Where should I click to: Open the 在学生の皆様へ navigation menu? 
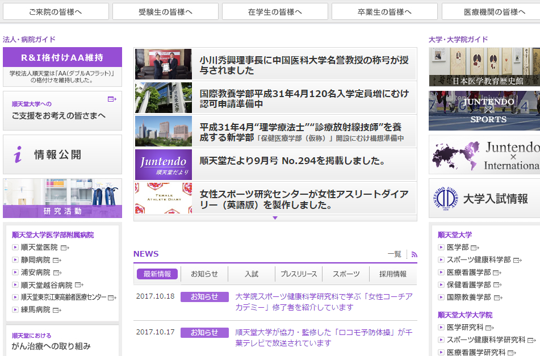pos(275,11)
